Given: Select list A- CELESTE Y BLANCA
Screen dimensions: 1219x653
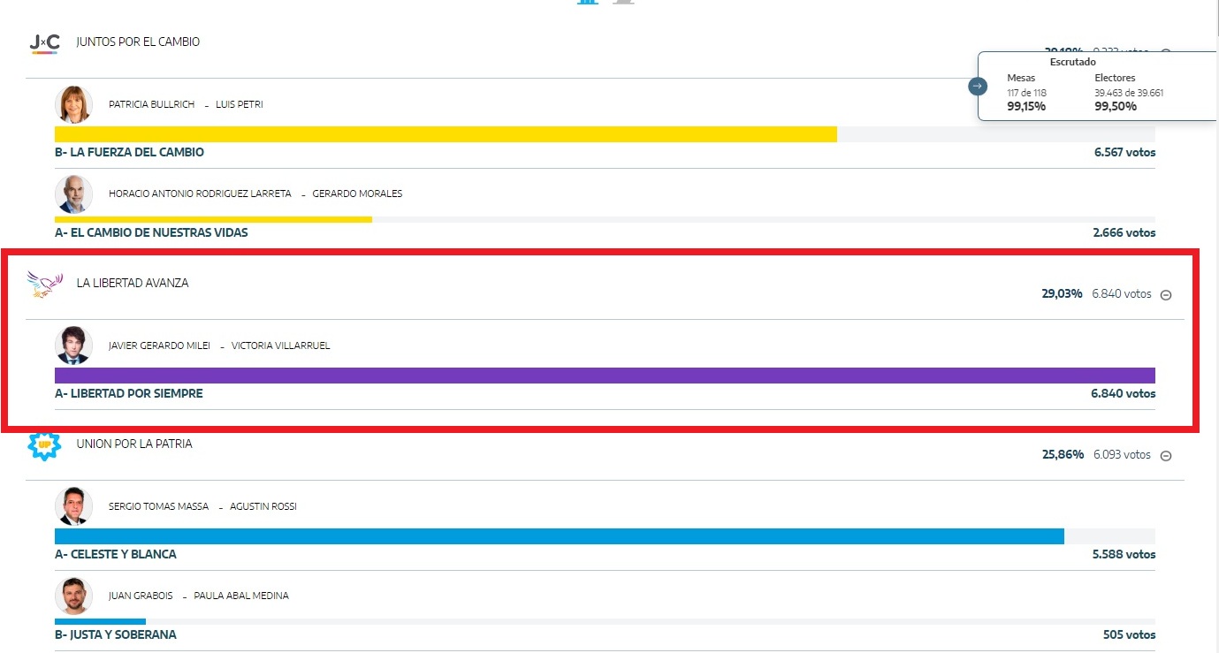Looking at the screenshot, I should tap(115, 554).
